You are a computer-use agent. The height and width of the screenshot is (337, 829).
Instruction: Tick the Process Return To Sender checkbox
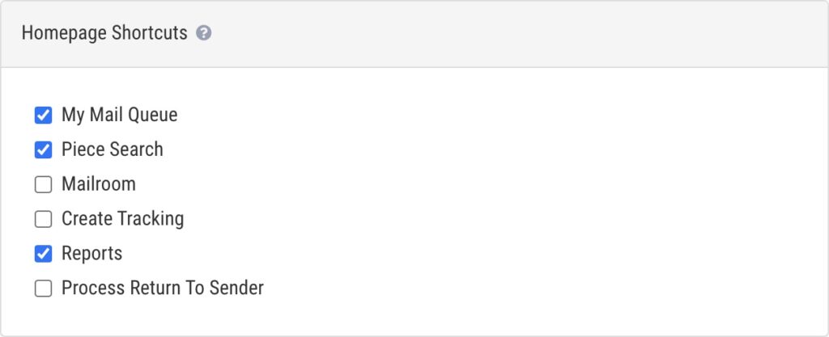[43, 289]
